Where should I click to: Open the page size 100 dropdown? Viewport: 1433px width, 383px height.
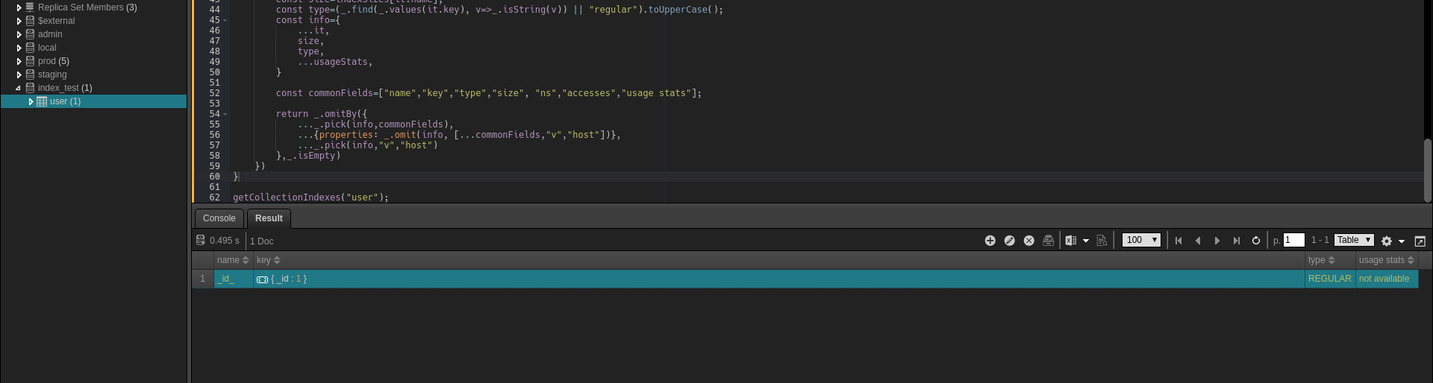[x=1141, y=240]
